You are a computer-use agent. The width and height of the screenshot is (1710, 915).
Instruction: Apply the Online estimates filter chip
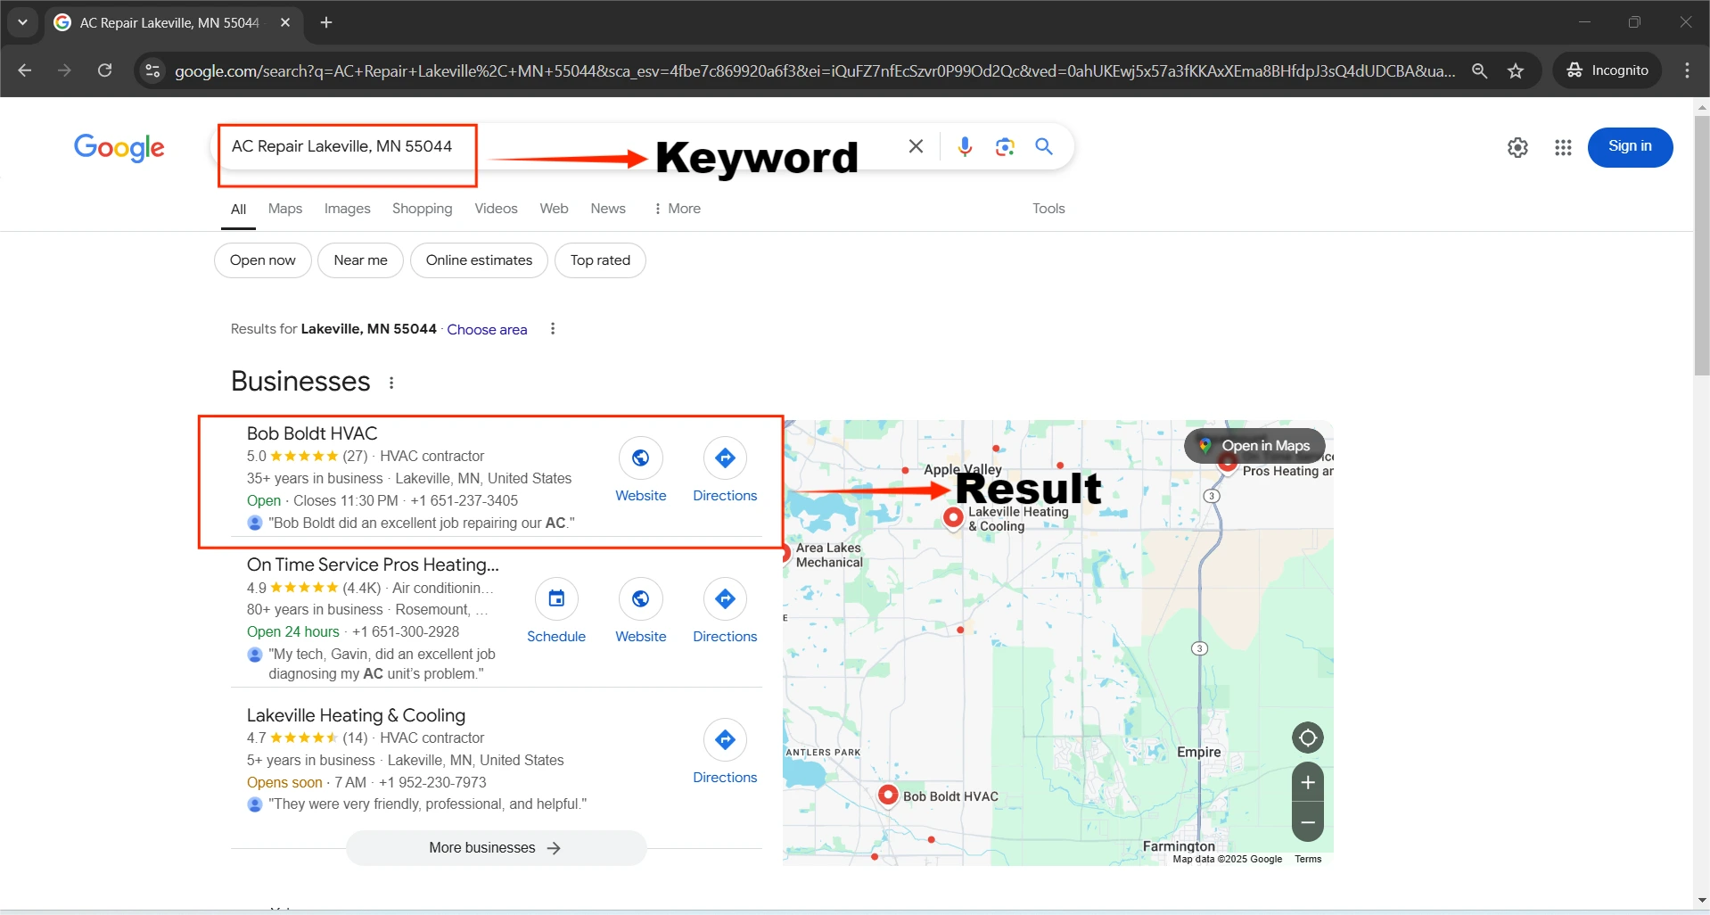[x=479, y=260]
